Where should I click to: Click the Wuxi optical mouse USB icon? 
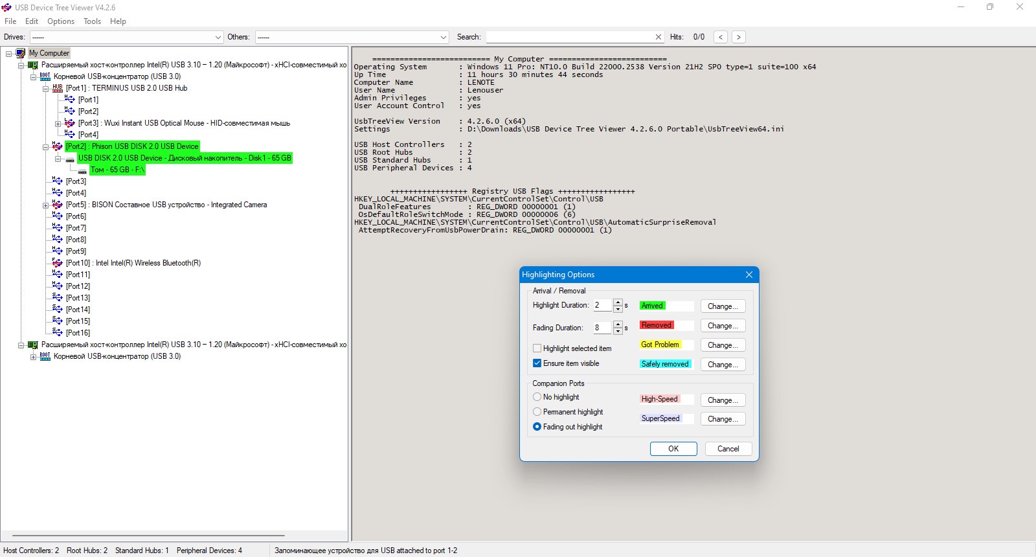(x=70, y=123)
